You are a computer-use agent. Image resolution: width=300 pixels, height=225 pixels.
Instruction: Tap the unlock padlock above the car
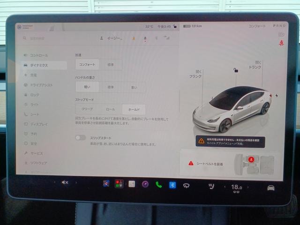[236, 70]
